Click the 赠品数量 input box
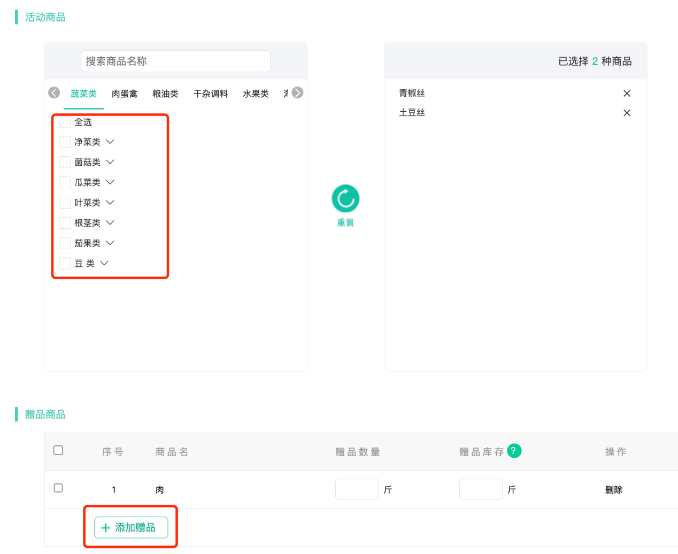Image resolution: width=678 pixels, height=554 pixels. 357,489
